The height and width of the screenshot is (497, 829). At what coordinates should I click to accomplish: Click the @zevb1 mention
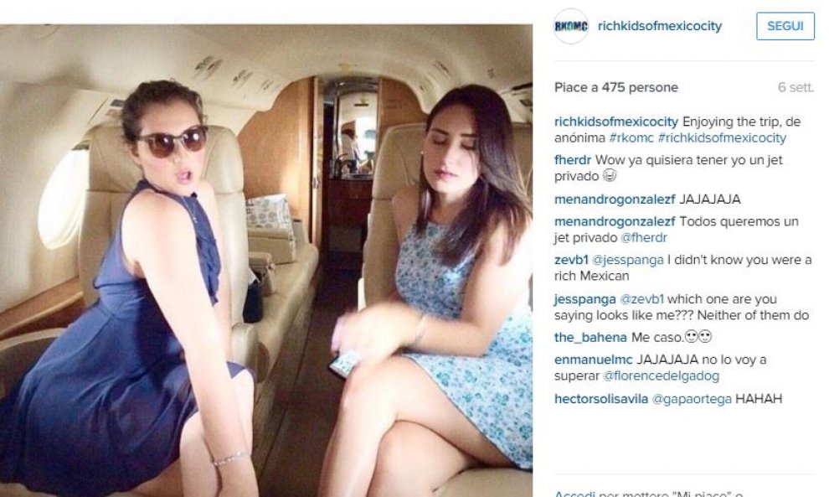pyautogui.click(x=641, y=299)
